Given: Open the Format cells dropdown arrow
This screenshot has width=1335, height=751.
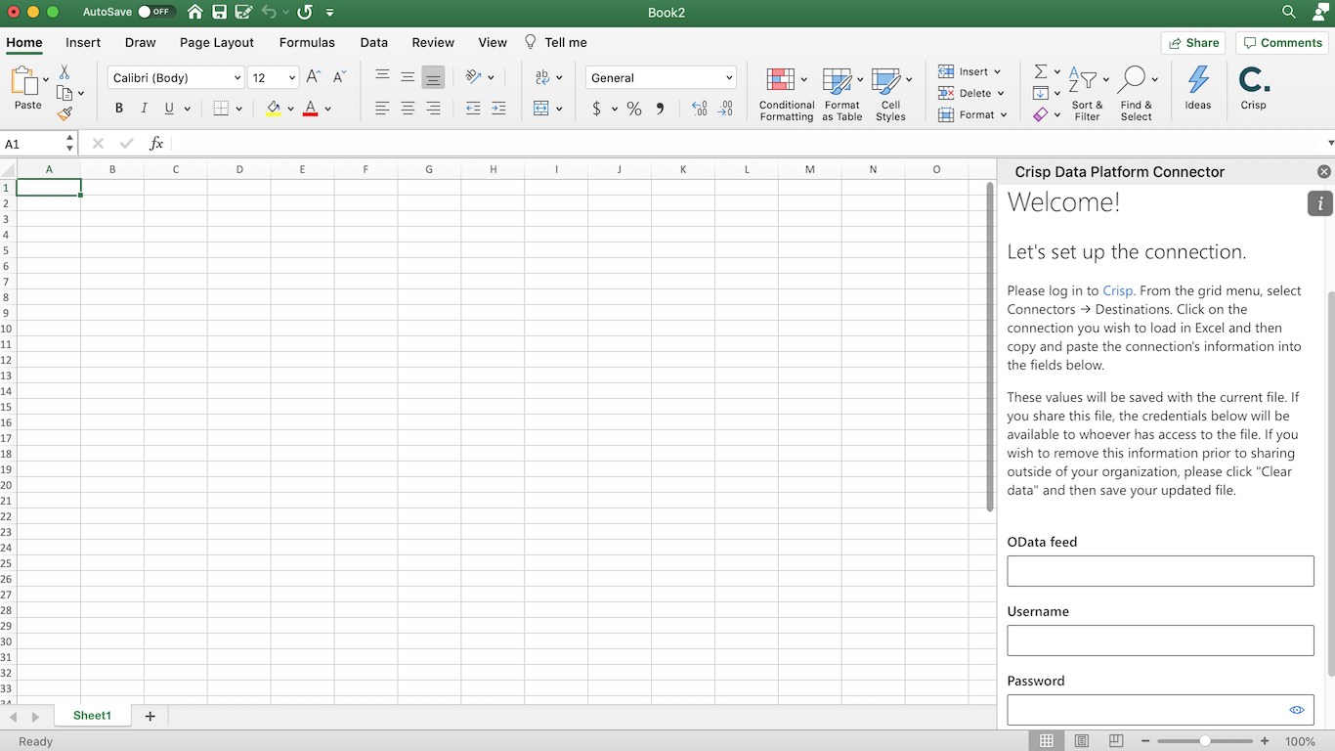Looking at the screenshot, I should click(x=1004, y=114).
